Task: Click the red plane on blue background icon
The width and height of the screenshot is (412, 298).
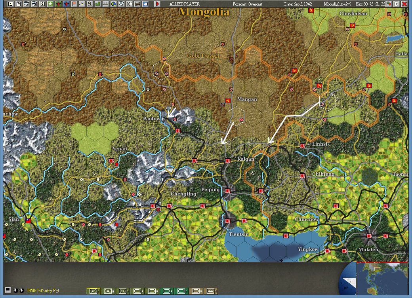Action: point(66,4)
